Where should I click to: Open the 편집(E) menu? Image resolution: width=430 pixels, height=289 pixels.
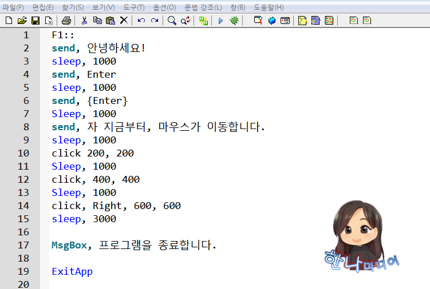tap(43, 7)
